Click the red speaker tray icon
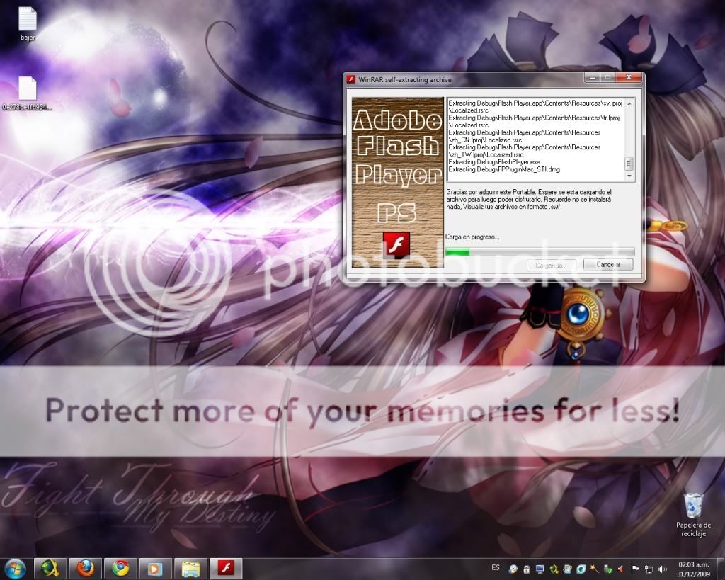Viewport: 725px width, 580px height. (621, 569)
